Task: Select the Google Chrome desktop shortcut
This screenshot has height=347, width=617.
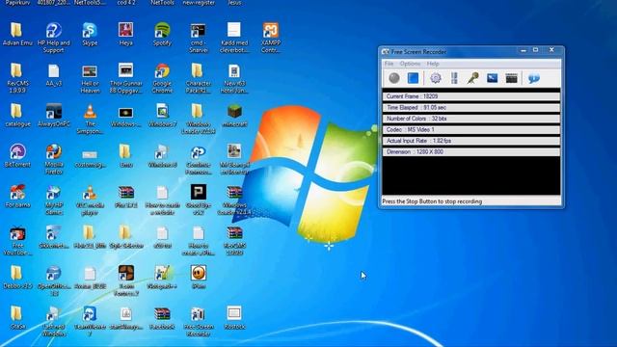Action: [162, 78]
